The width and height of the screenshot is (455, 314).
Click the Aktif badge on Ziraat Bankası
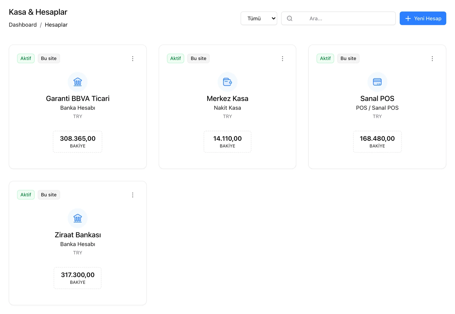(26, 195)
